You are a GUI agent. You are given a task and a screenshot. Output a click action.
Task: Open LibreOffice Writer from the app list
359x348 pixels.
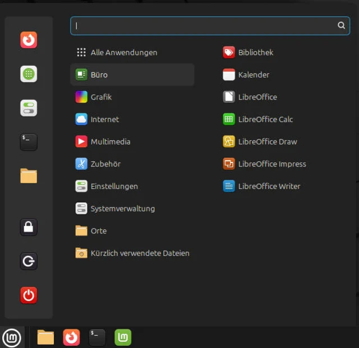tap(269, 186)
